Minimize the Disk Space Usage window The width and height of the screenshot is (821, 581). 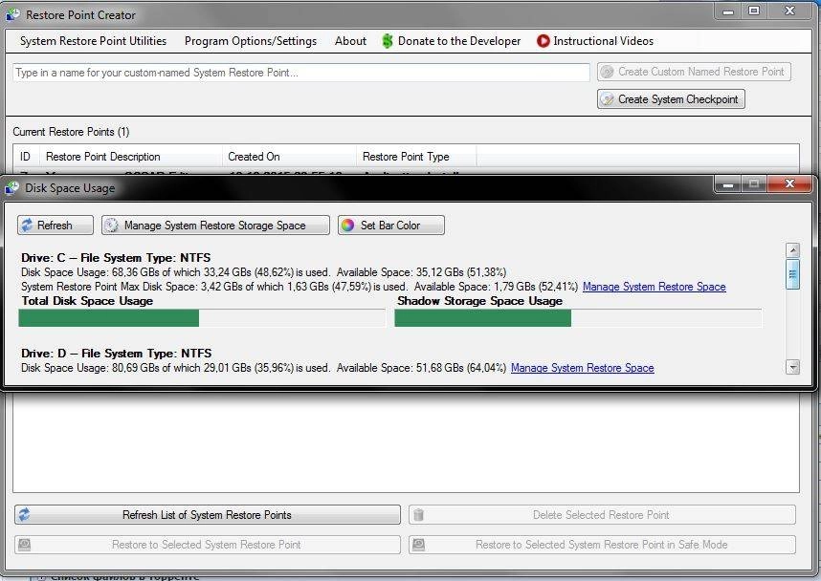728,183
